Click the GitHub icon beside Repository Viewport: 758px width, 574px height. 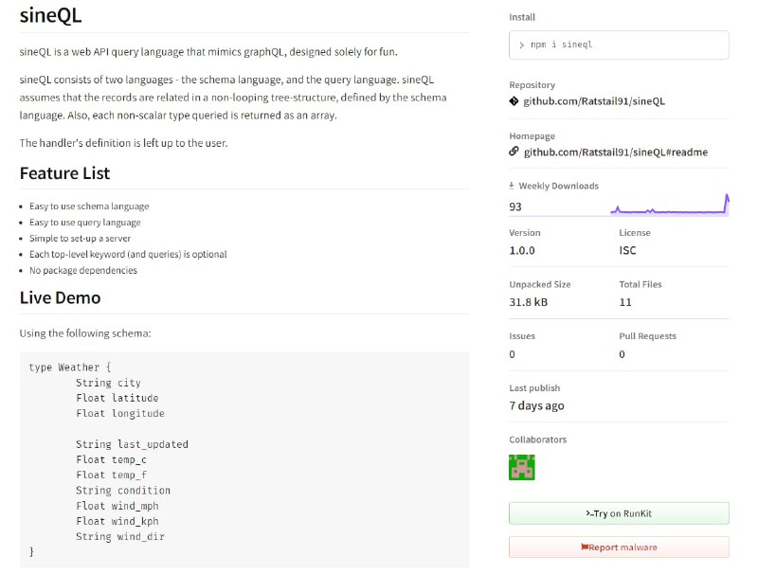513,100
